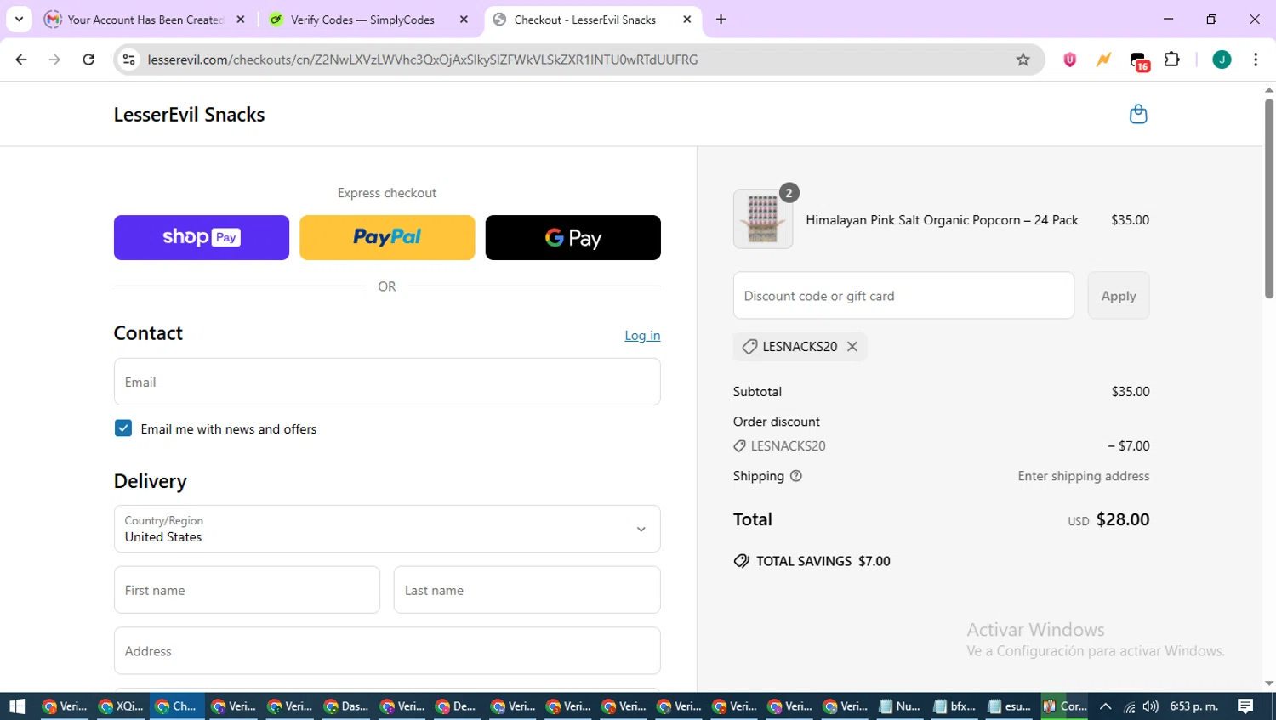The image size is (1276, 720).
Task: Open the Chrome profile avatar J
Action: (1222, 60)
